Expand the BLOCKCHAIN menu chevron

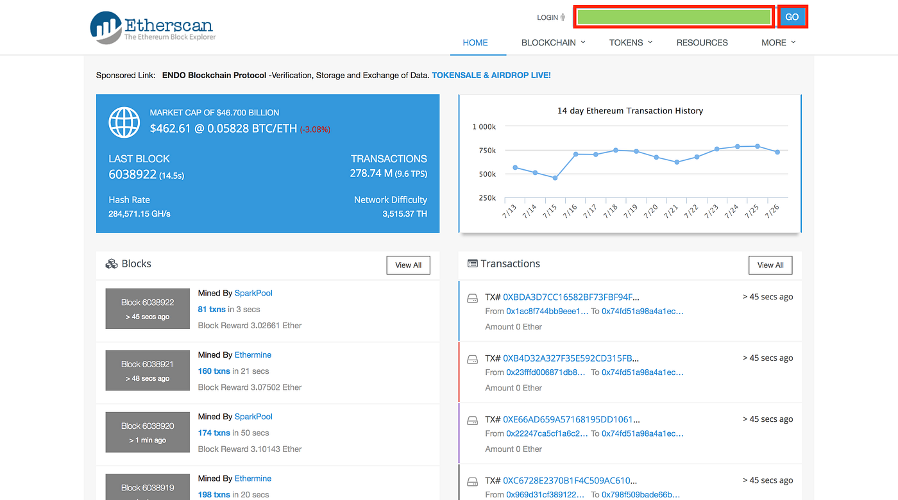(x=583, y=42)
